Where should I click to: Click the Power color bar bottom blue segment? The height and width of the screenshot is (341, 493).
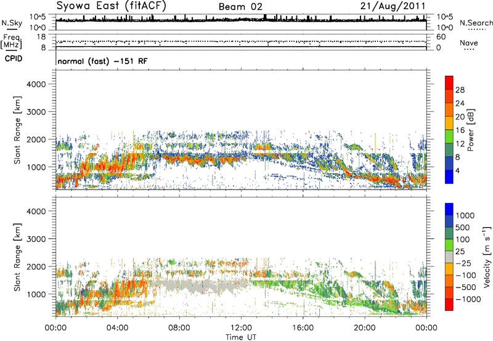click(x=449, y=177)
